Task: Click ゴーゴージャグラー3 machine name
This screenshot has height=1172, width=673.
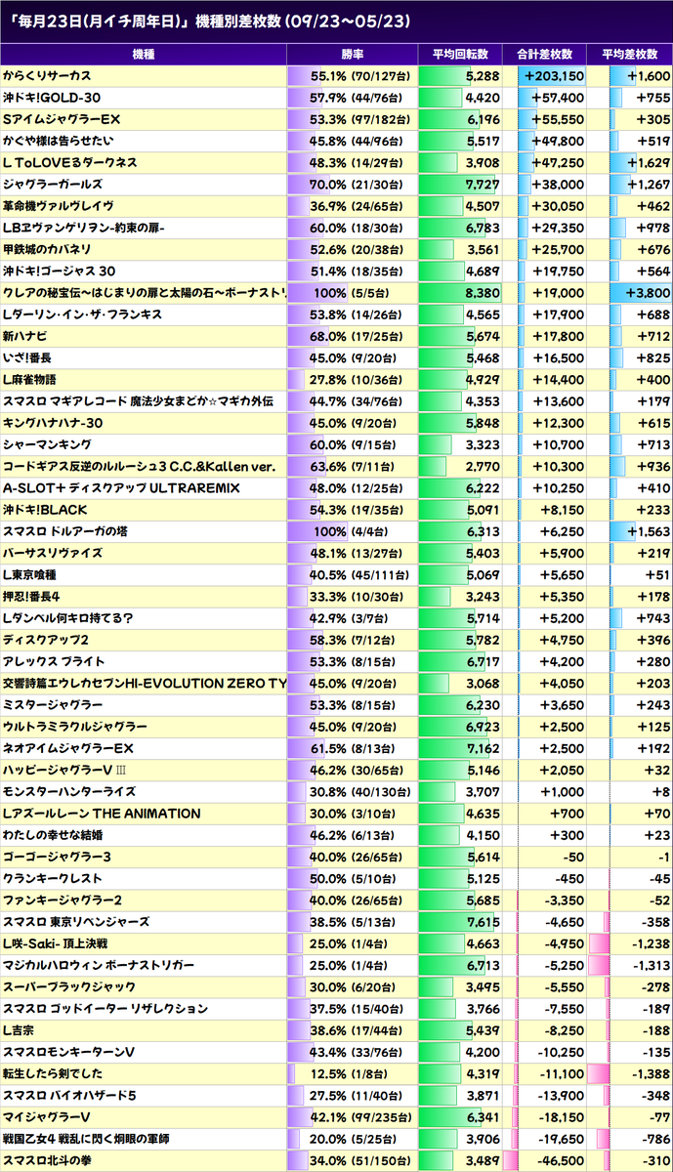Action: pyautogui.click(x=57, y=856)
